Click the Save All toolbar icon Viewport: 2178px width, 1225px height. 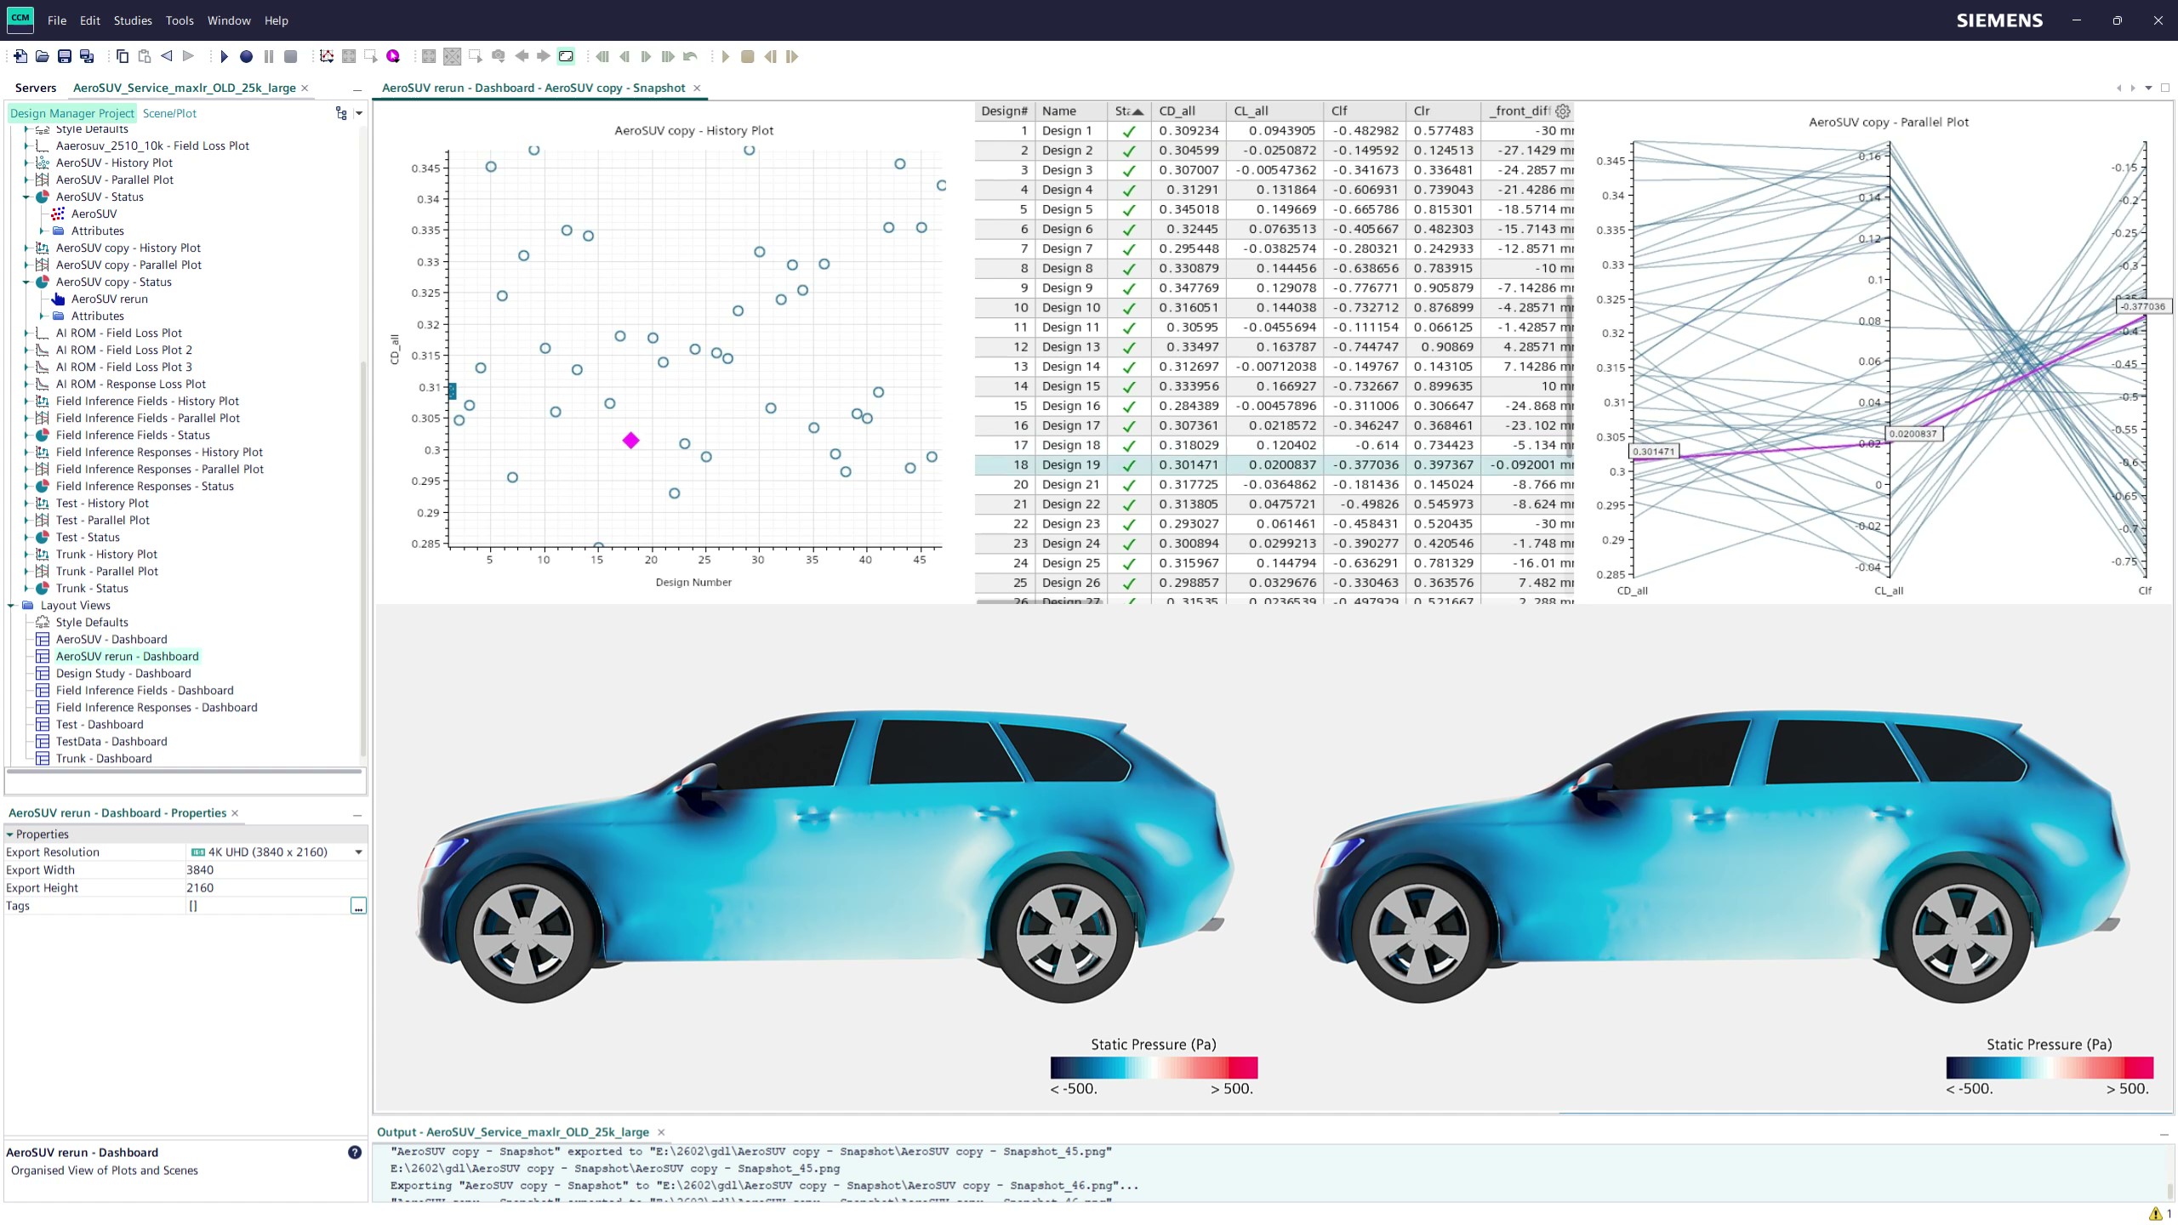point(87,56)
